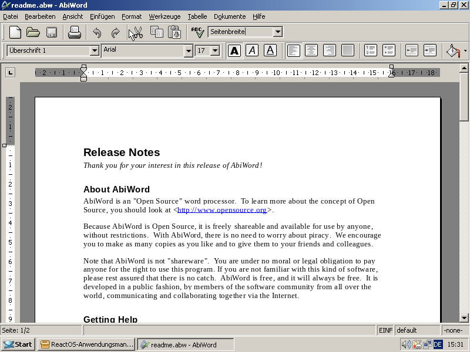Click scroll down arrow
The image size is (470, 352).
464,318
